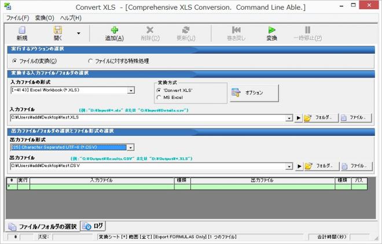Open the 変換(O) menu
This screenshot has width=382, height=244.
(45, 18)
